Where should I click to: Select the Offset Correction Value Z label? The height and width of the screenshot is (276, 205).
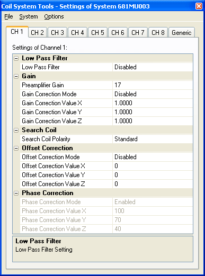click(54, 184)
